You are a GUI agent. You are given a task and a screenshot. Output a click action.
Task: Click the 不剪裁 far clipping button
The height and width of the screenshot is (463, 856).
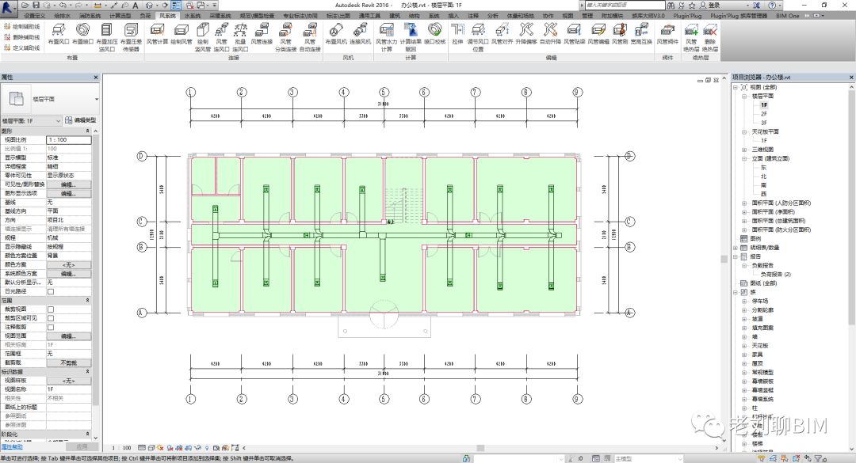[68, 362]
